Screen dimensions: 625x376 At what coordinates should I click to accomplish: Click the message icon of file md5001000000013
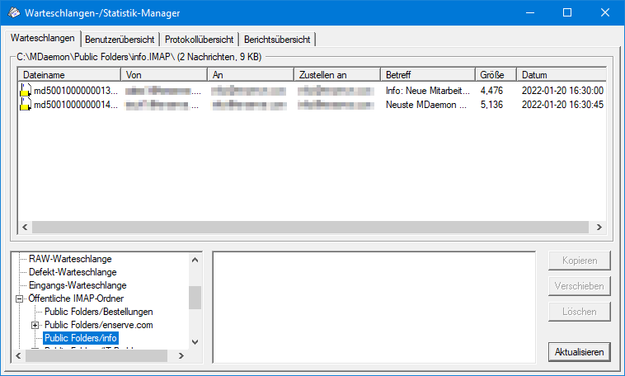point(26,91)
